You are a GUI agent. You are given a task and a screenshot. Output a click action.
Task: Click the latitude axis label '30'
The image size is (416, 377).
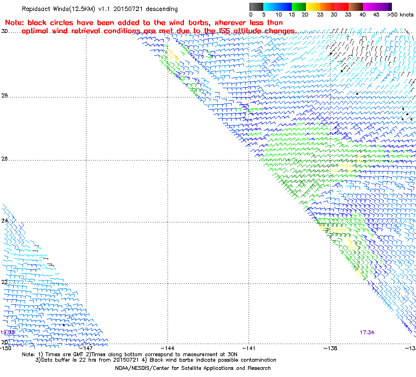[4, 31]
